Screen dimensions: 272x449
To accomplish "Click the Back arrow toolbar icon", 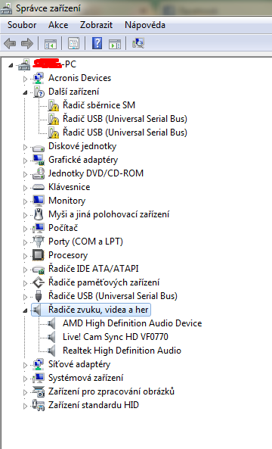I will point(10,43).
